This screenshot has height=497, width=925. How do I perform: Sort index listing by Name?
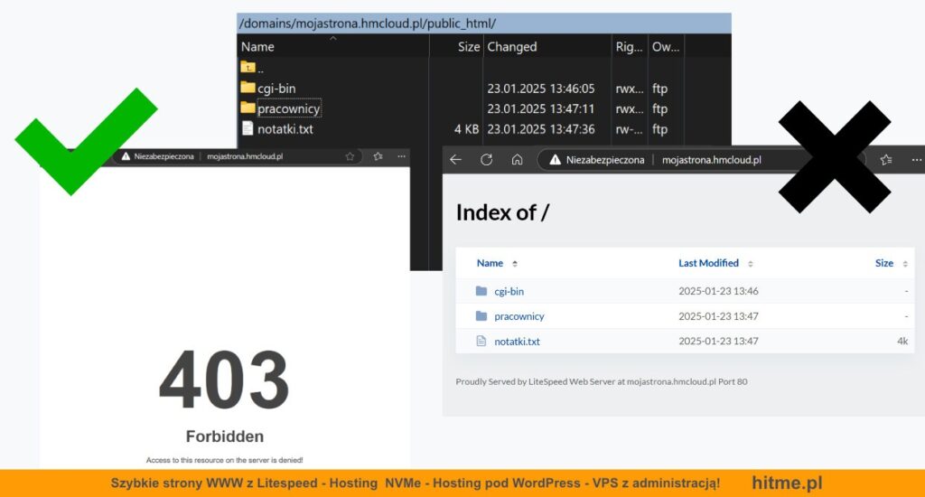tap(490, 263)
